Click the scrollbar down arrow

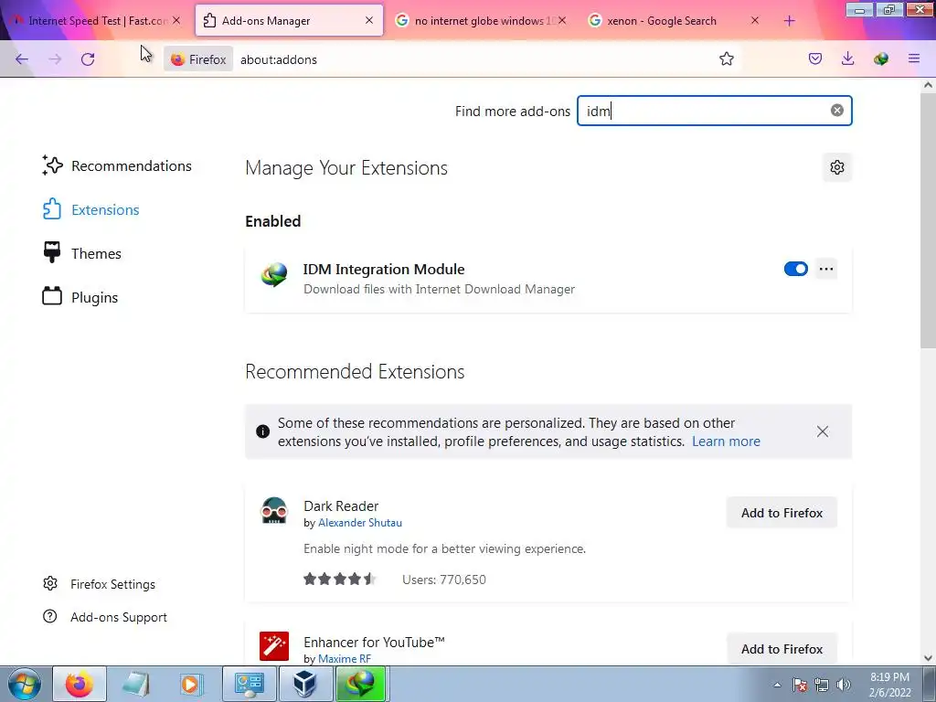(x=928, y=658)
